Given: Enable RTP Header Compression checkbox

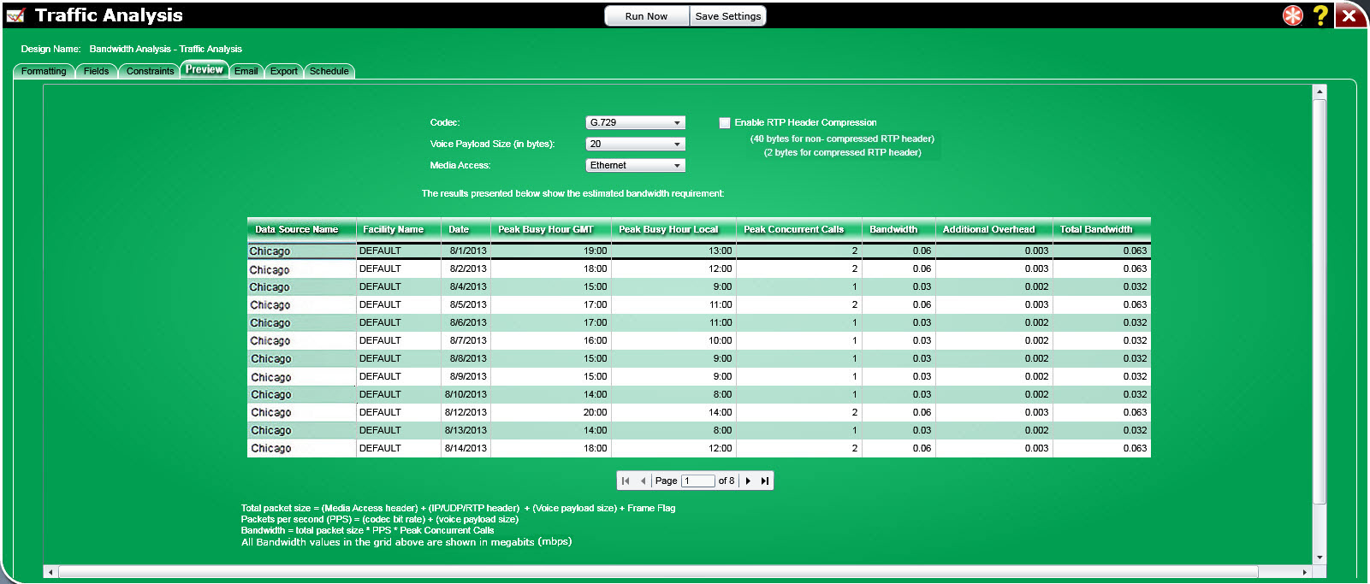Looking at the screenshot, I should 725,123.
